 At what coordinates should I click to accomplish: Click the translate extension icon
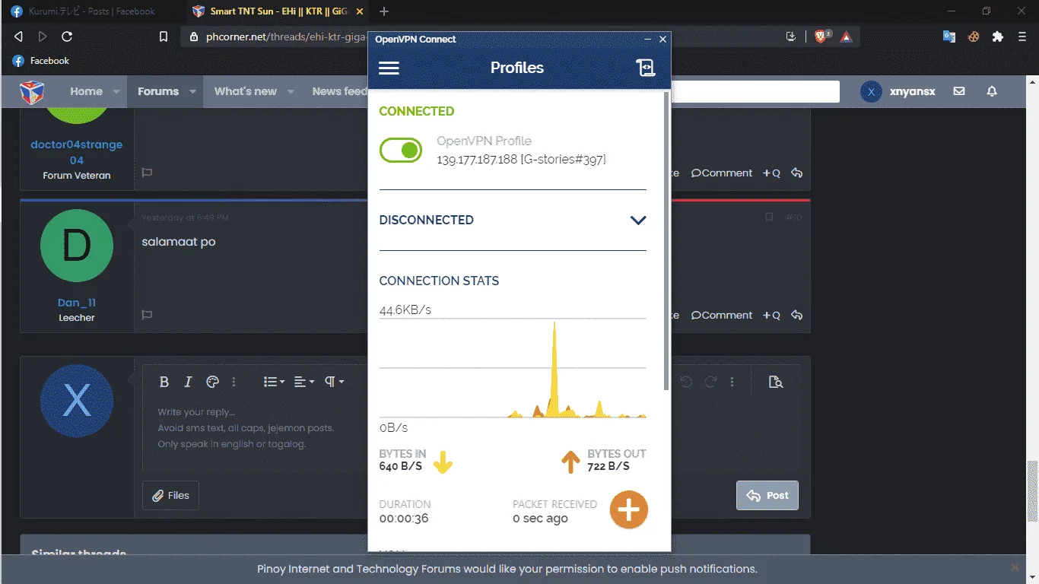point(949,36)
